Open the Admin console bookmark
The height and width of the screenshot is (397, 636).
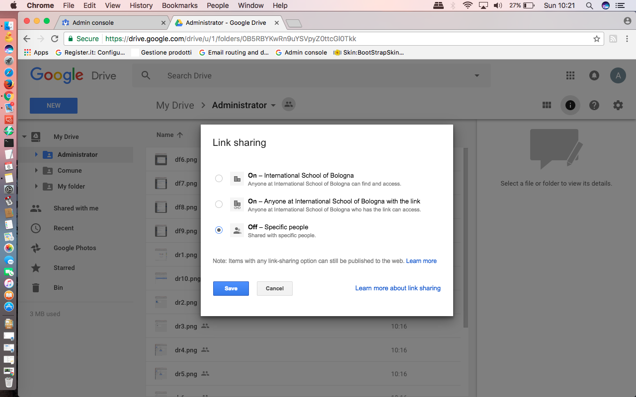(x=301, y=53)
